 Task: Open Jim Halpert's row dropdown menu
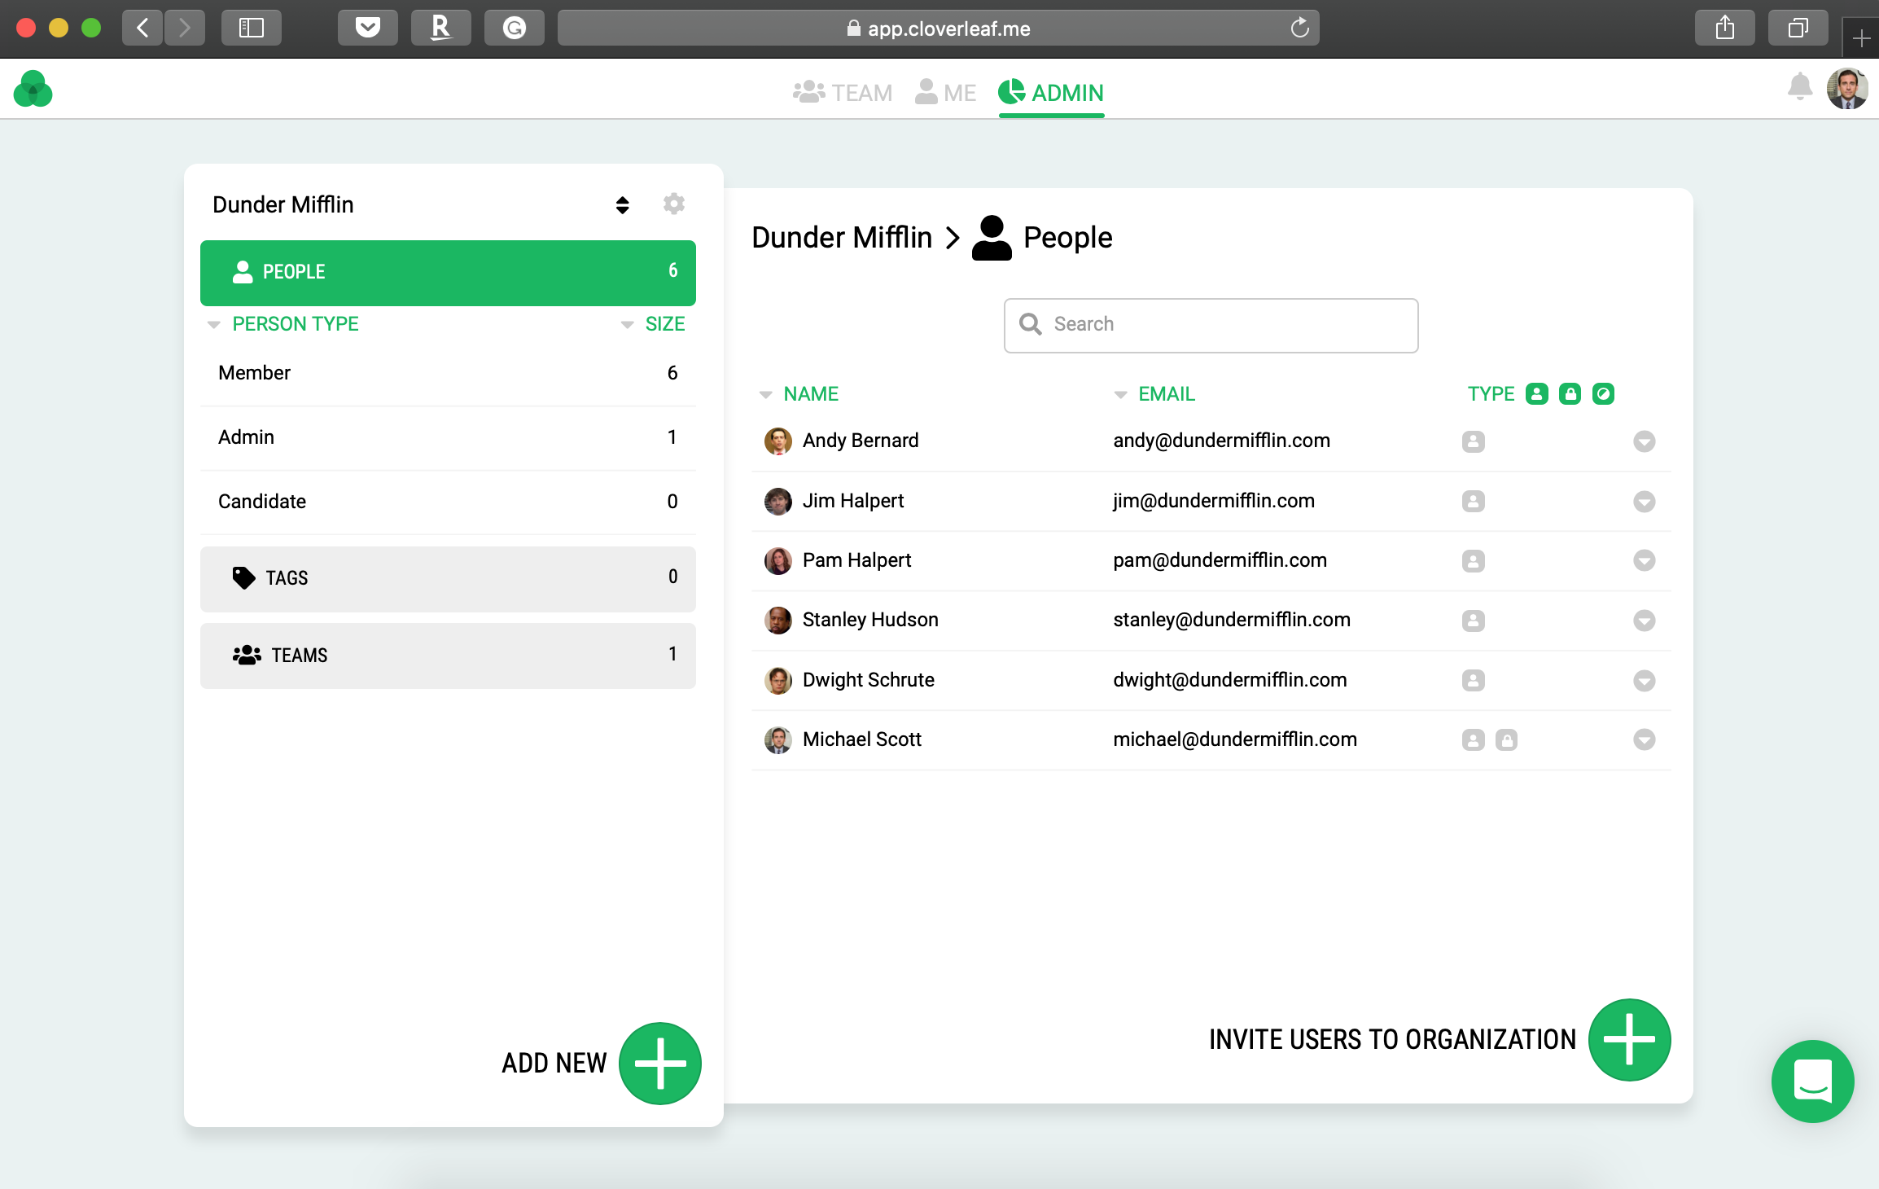click(1645, 502)
